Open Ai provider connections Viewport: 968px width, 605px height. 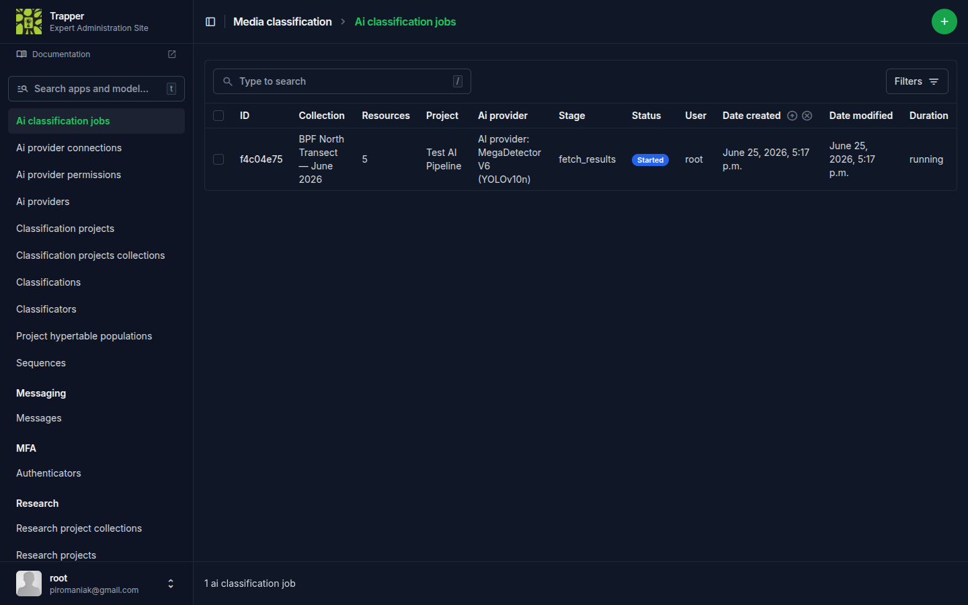(x=96, y=148)
